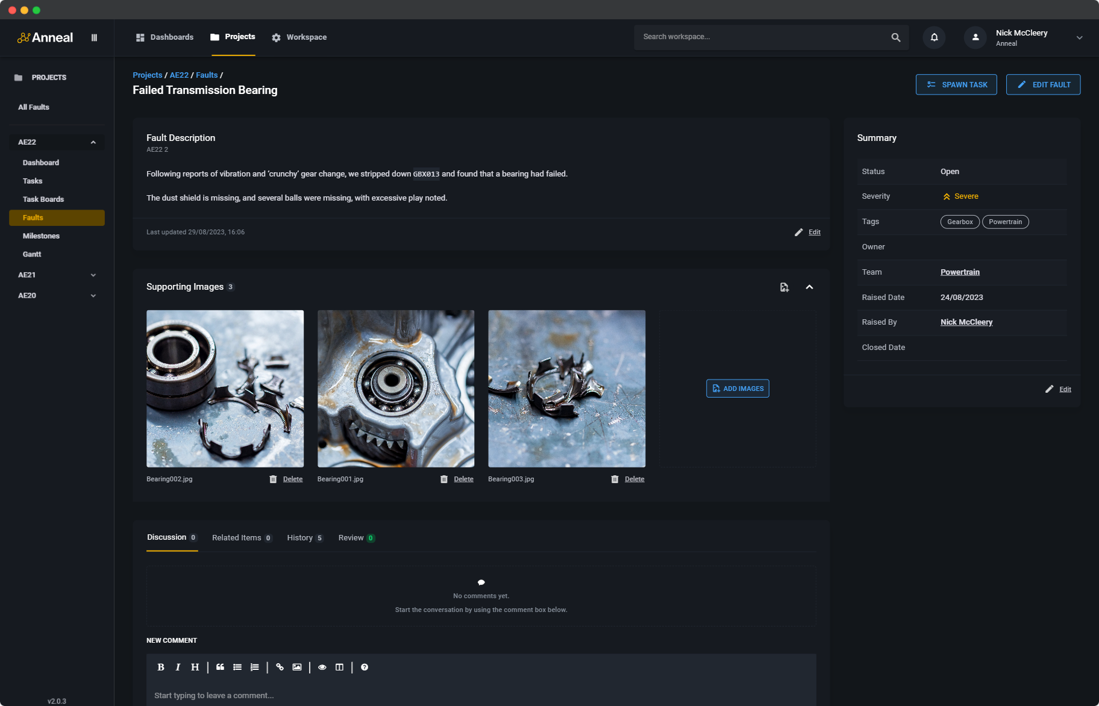Toggle side-by-side view in comment editor

pos(340,667)
